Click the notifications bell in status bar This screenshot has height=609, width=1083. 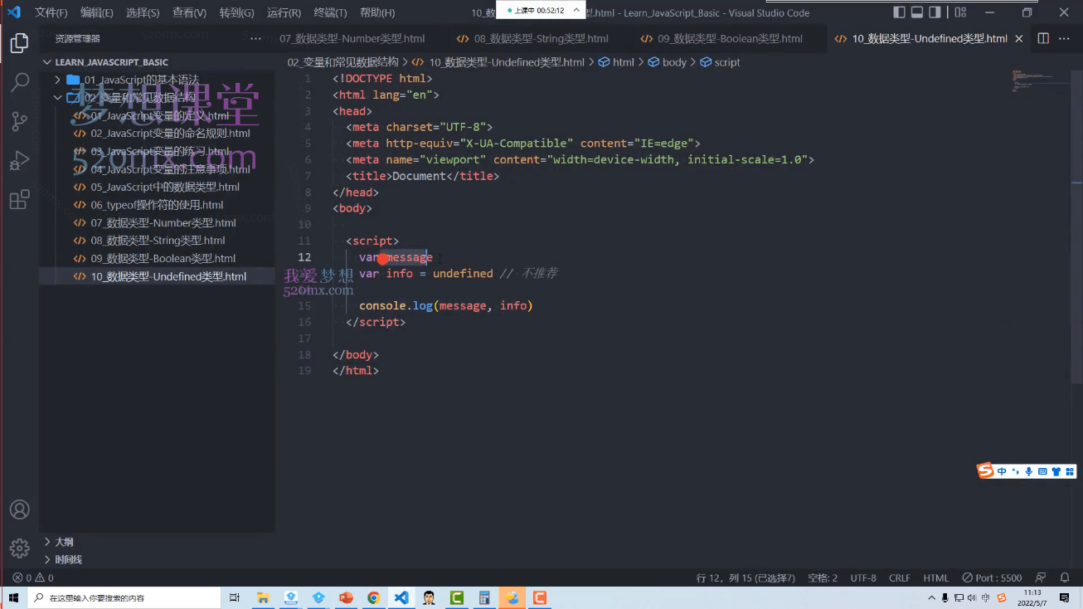tap(1065, 577)
